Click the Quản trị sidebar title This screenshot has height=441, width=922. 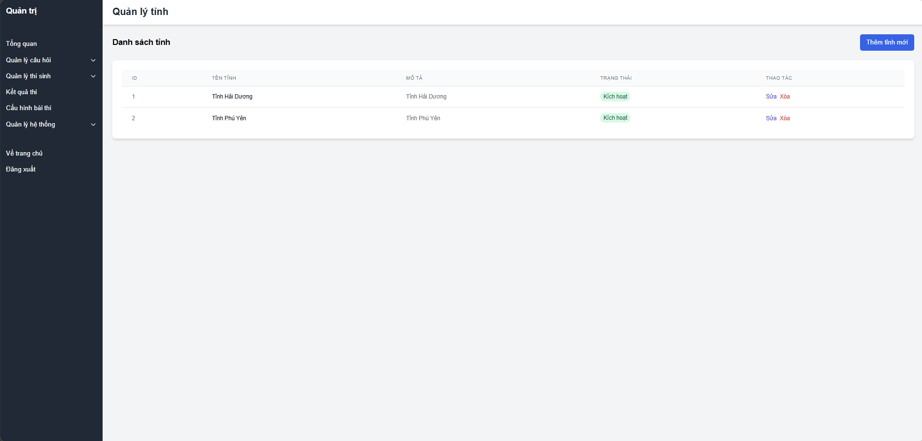point(21,11)
